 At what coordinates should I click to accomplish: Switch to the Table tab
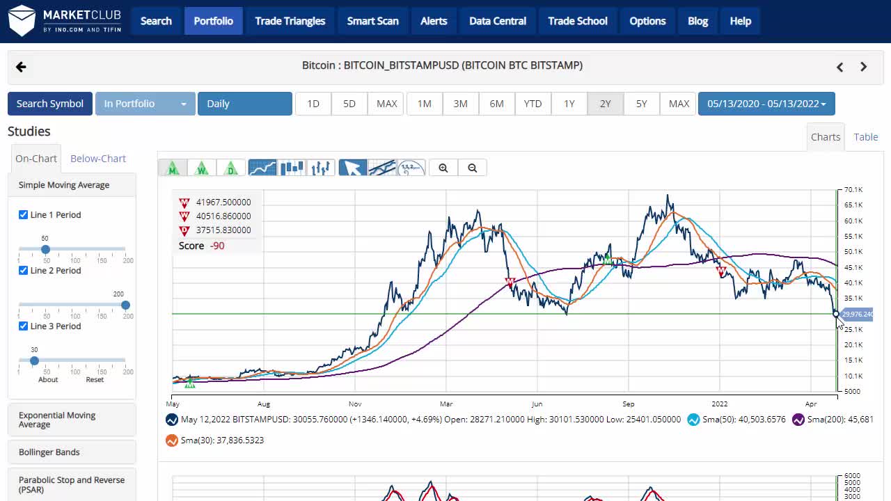tap(866, 137)
